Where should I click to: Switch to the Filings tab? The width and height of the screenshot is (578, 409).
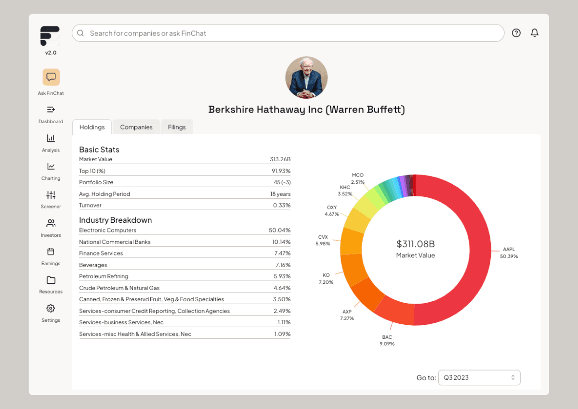[x=177, y=127]
